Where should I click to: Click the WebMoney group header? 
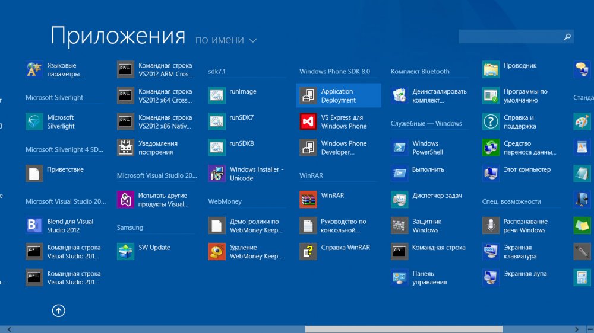tap(225, 201)
